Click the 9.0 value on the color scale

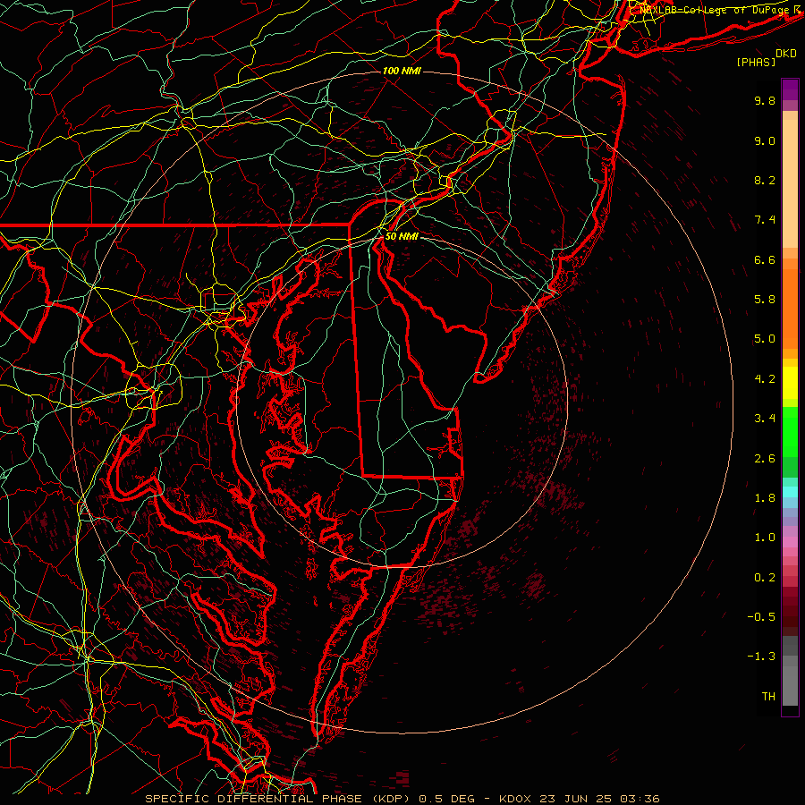click(765, 140)
